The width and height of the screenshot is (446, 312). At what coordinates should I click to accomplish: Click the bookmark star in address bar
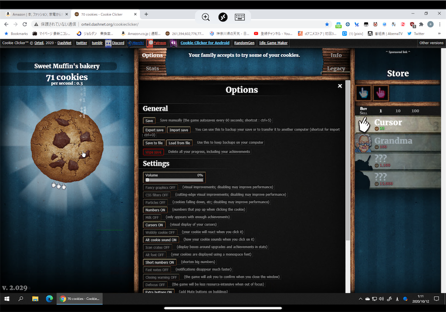327,24
